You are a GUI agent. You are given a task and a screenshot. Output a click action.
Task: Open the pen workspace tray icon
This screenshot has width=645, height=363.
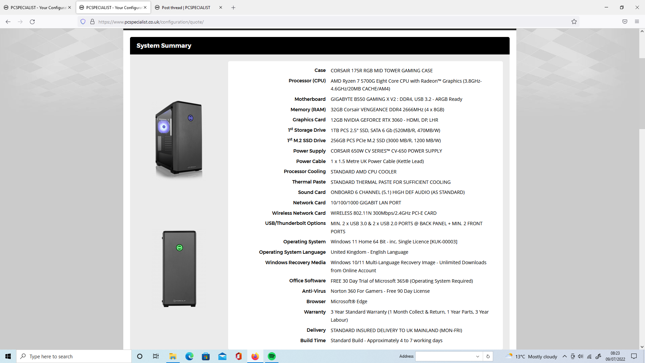coord(598,356)
